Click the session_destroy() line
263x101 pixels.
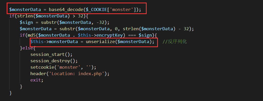[54, 61]
